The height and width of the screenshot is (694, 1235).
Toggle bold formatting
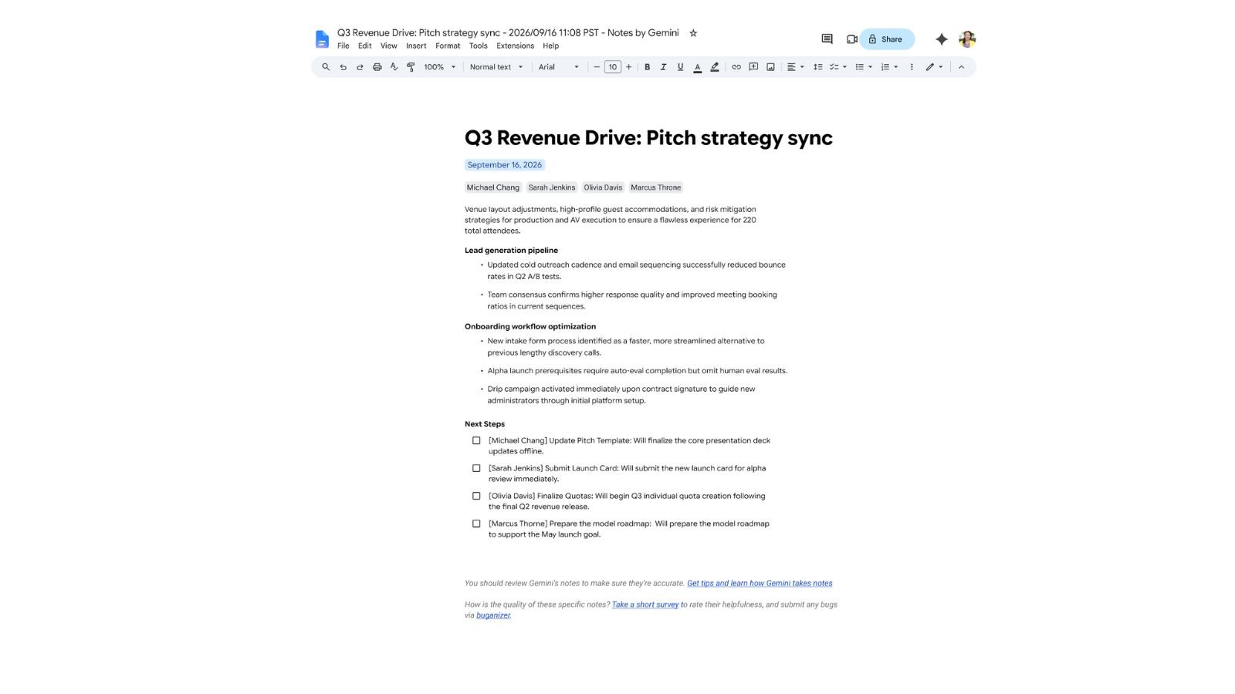click(647, 67)
